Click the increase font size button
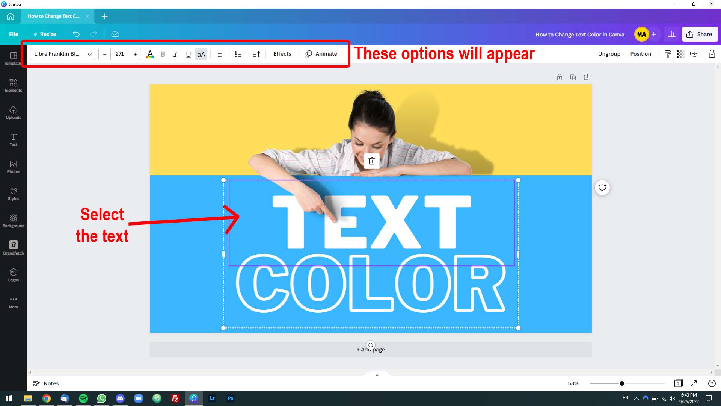721x406 pixels. (x=135, y=53)
